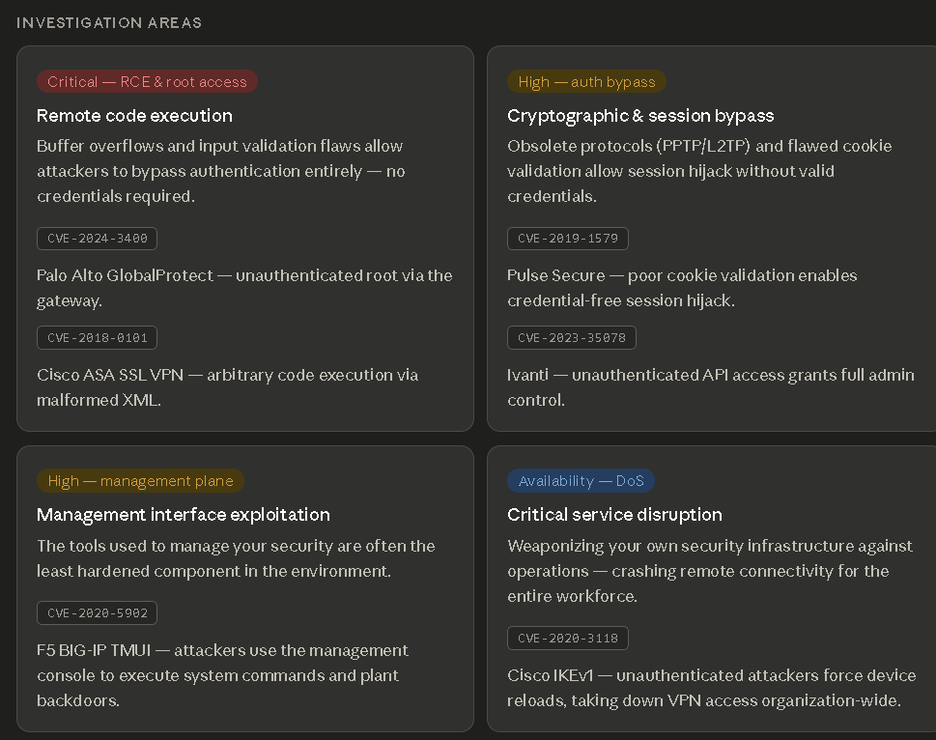
Task: Click the CVE-2023-35078 badge
Action: (x=571, y=338)
